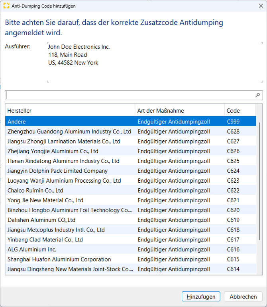Select Henan Xindatong Aluminum Industry row
This screenshot has width=267, height=307.
(x=131, y=161)
